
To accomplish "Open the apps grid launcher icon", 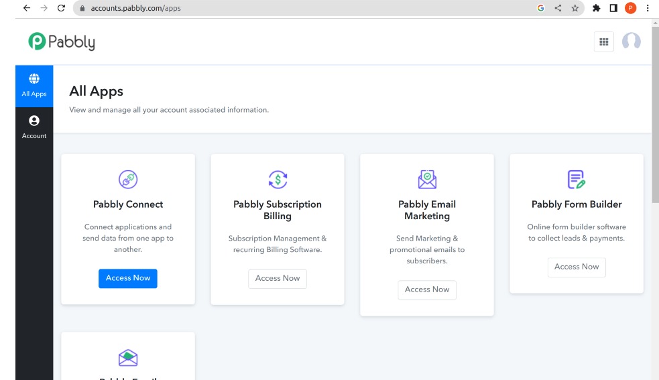I will point(603,42).
